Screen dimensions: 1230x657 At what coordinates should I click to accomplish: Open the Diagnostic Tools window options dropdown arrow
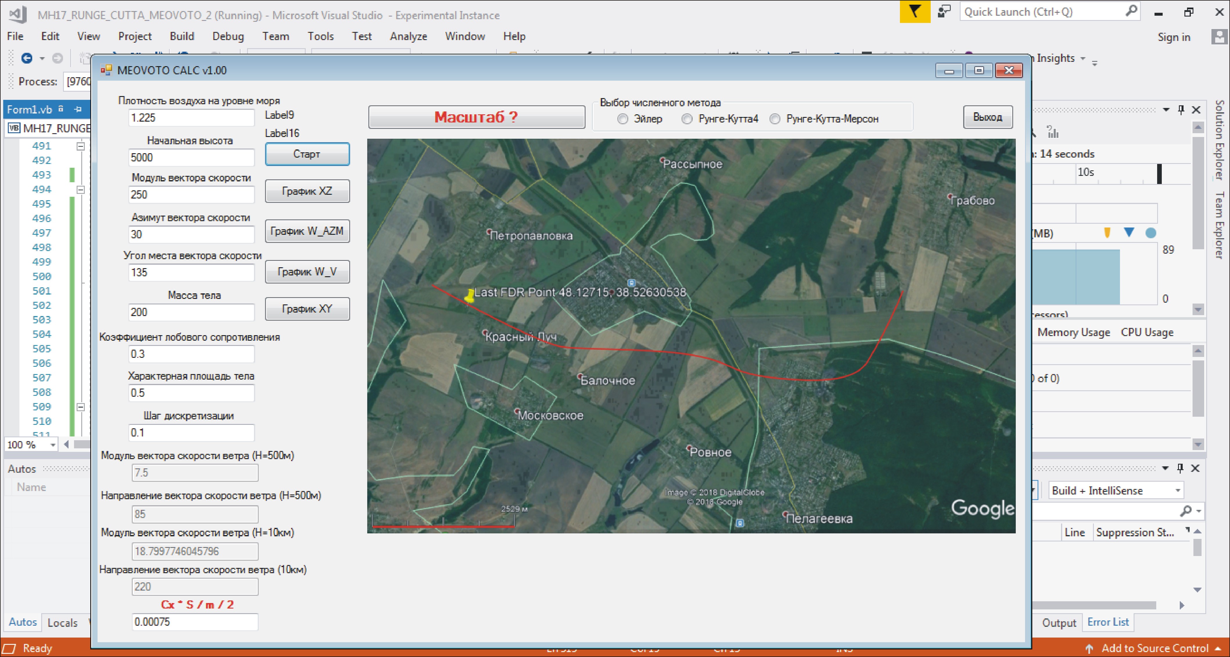(x=1166, y=110)
